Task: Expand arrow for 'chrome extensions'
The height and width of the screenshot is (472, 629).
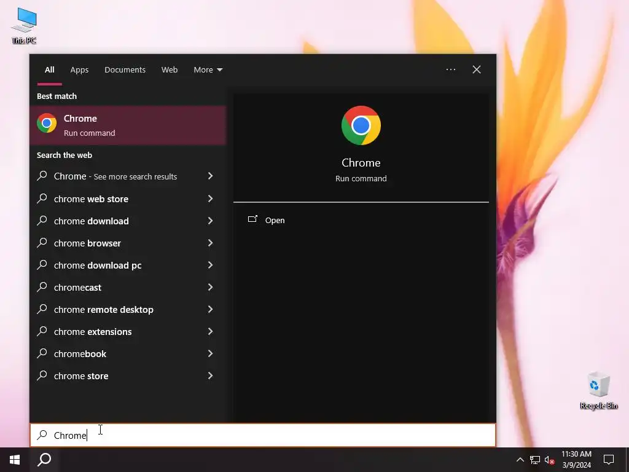Action: tap(210, 331)
